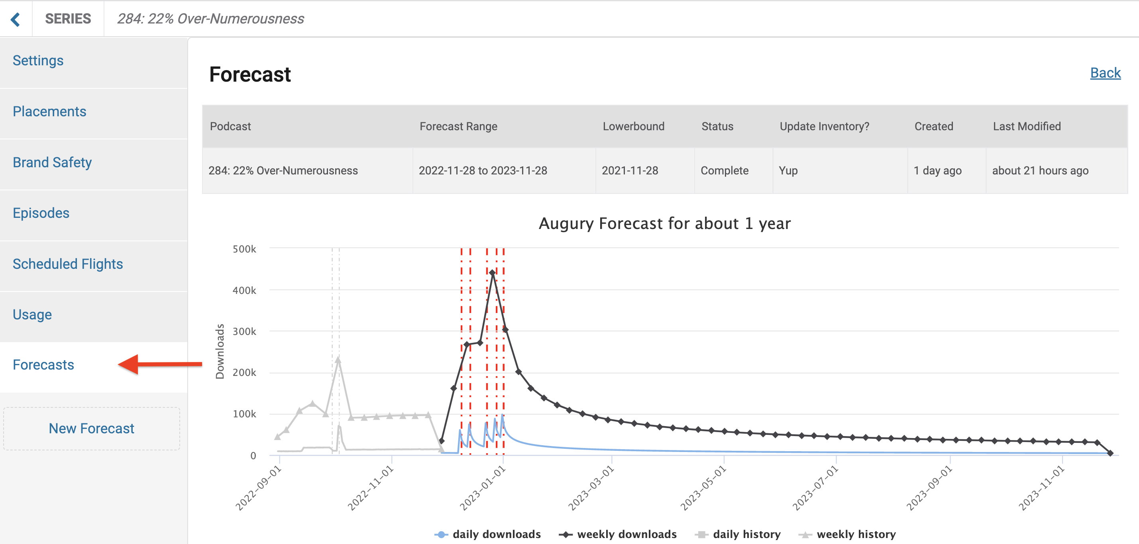Switch to the Episodes section
1139x544 pixels.
pyautogui.click(x=41, y=213)
